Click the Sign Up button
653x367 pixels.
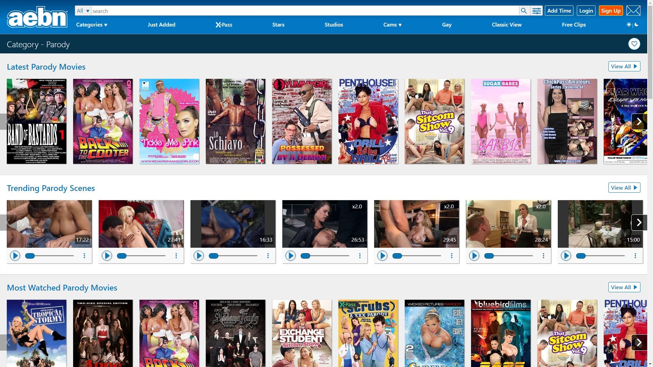tap(610, 11)
